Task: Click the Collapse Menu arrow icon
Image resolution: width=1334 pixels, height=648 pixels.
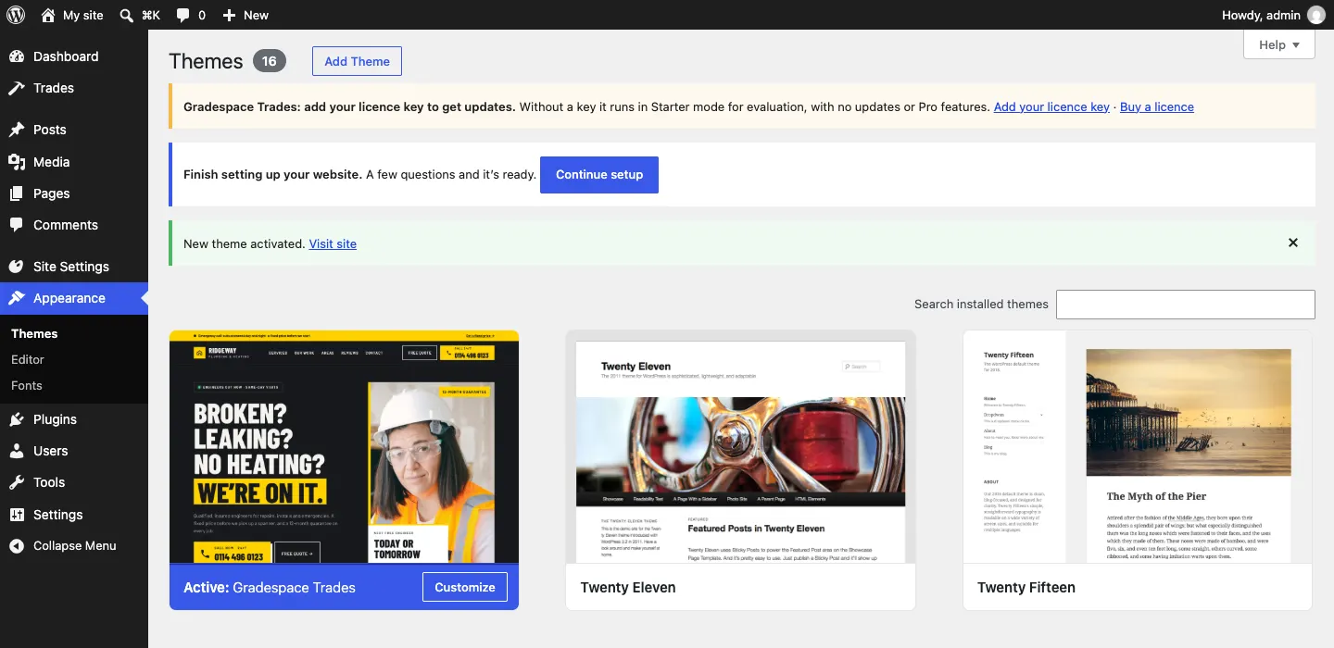Action: pyautogui.click(x=17, y=546)
